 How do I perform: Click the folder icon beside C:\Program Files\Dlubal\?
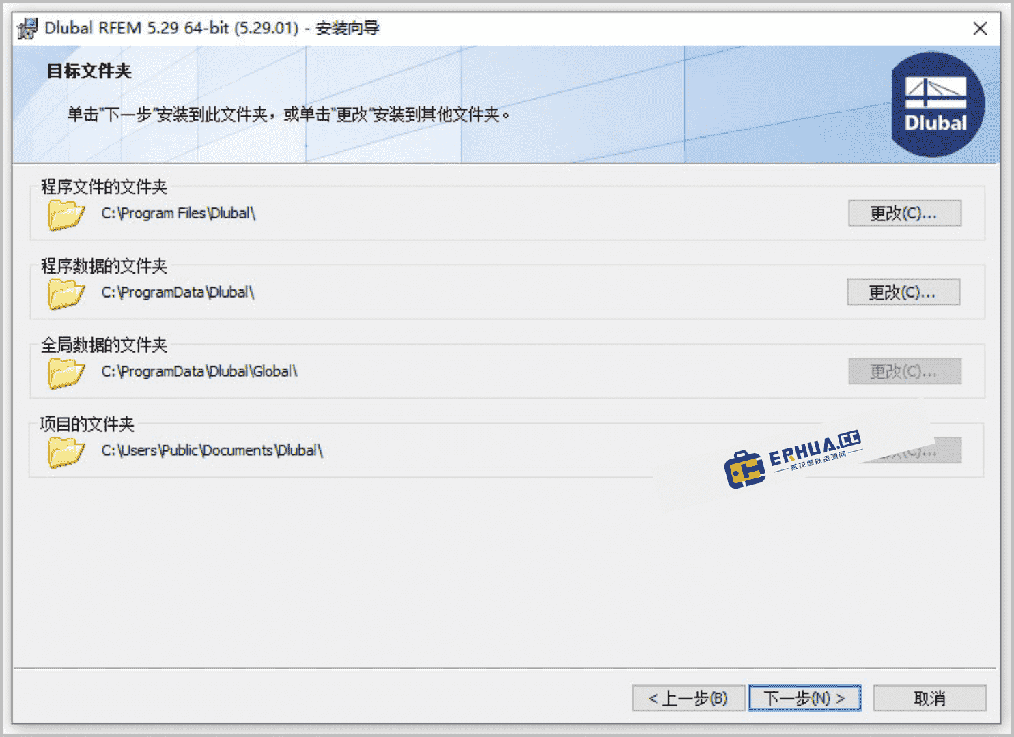pos(66,215)
